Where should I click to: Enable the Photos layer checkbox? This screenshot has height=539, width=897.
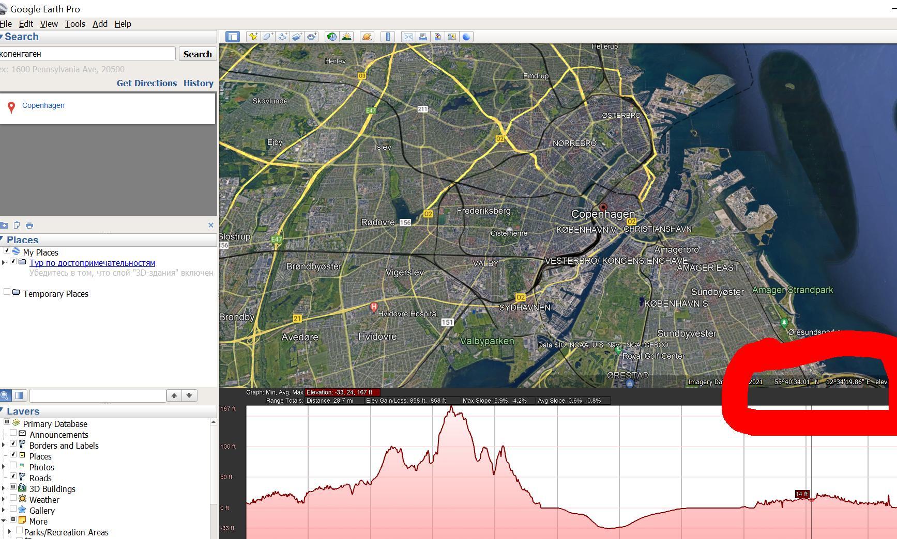[x=13, y=466]
